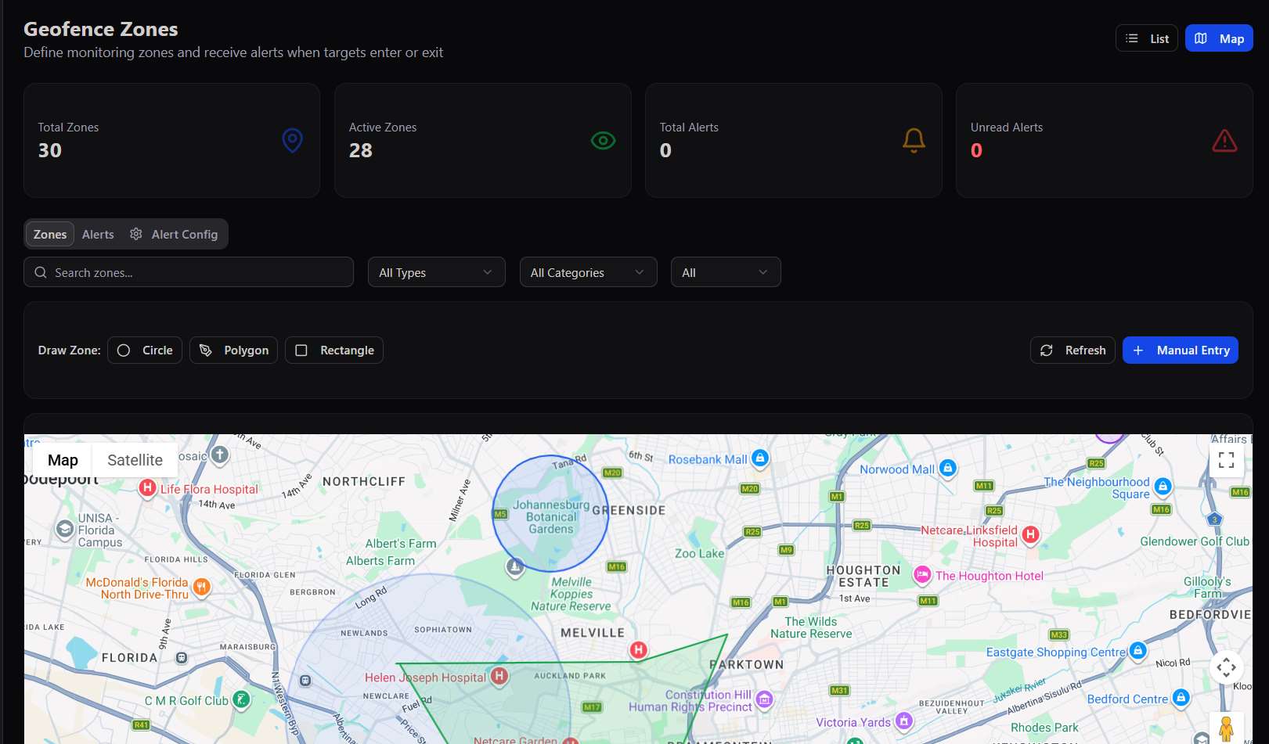Image resolution: width=1269 pixels, height=744 pixels.
Task: Select the Map base layer toggle
Action: point(63,460)
